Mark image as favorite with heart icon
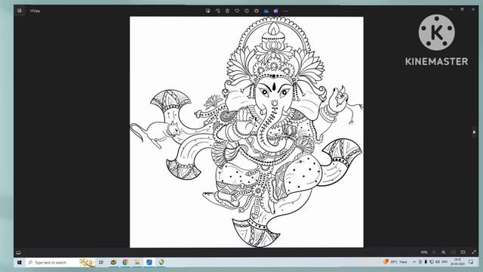The image size is (483, 272). tap(237, 11)
